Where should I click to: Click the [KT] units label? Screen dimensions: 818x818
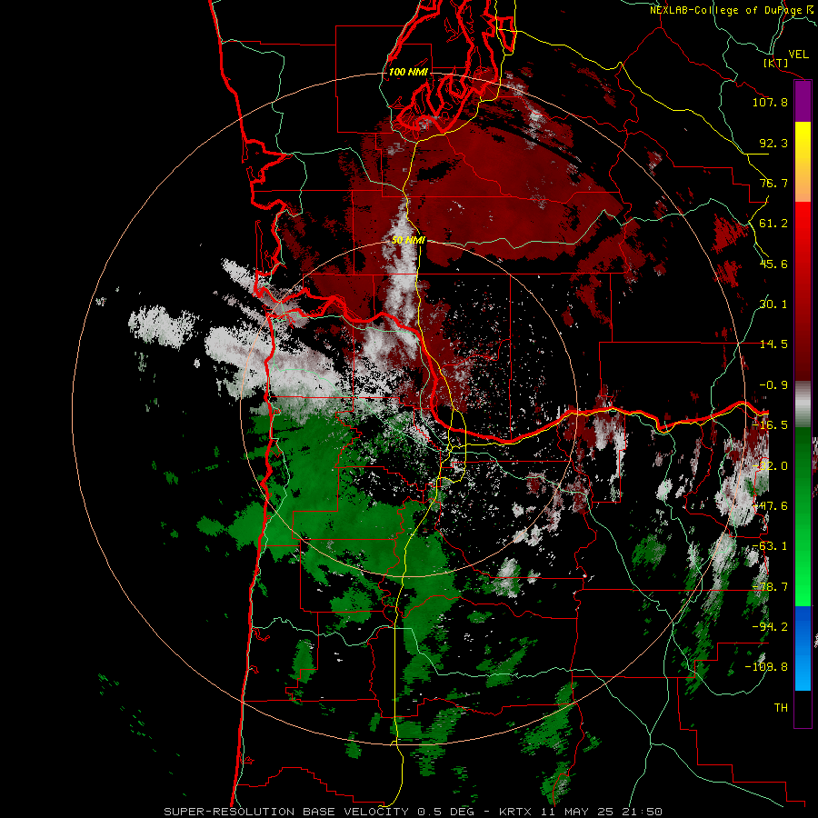point(776,63)
